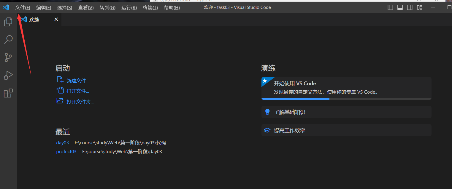Open the 选择(S) menu
Image resolution: width=452 pixels, height=189 pixels.
(64, 7)
